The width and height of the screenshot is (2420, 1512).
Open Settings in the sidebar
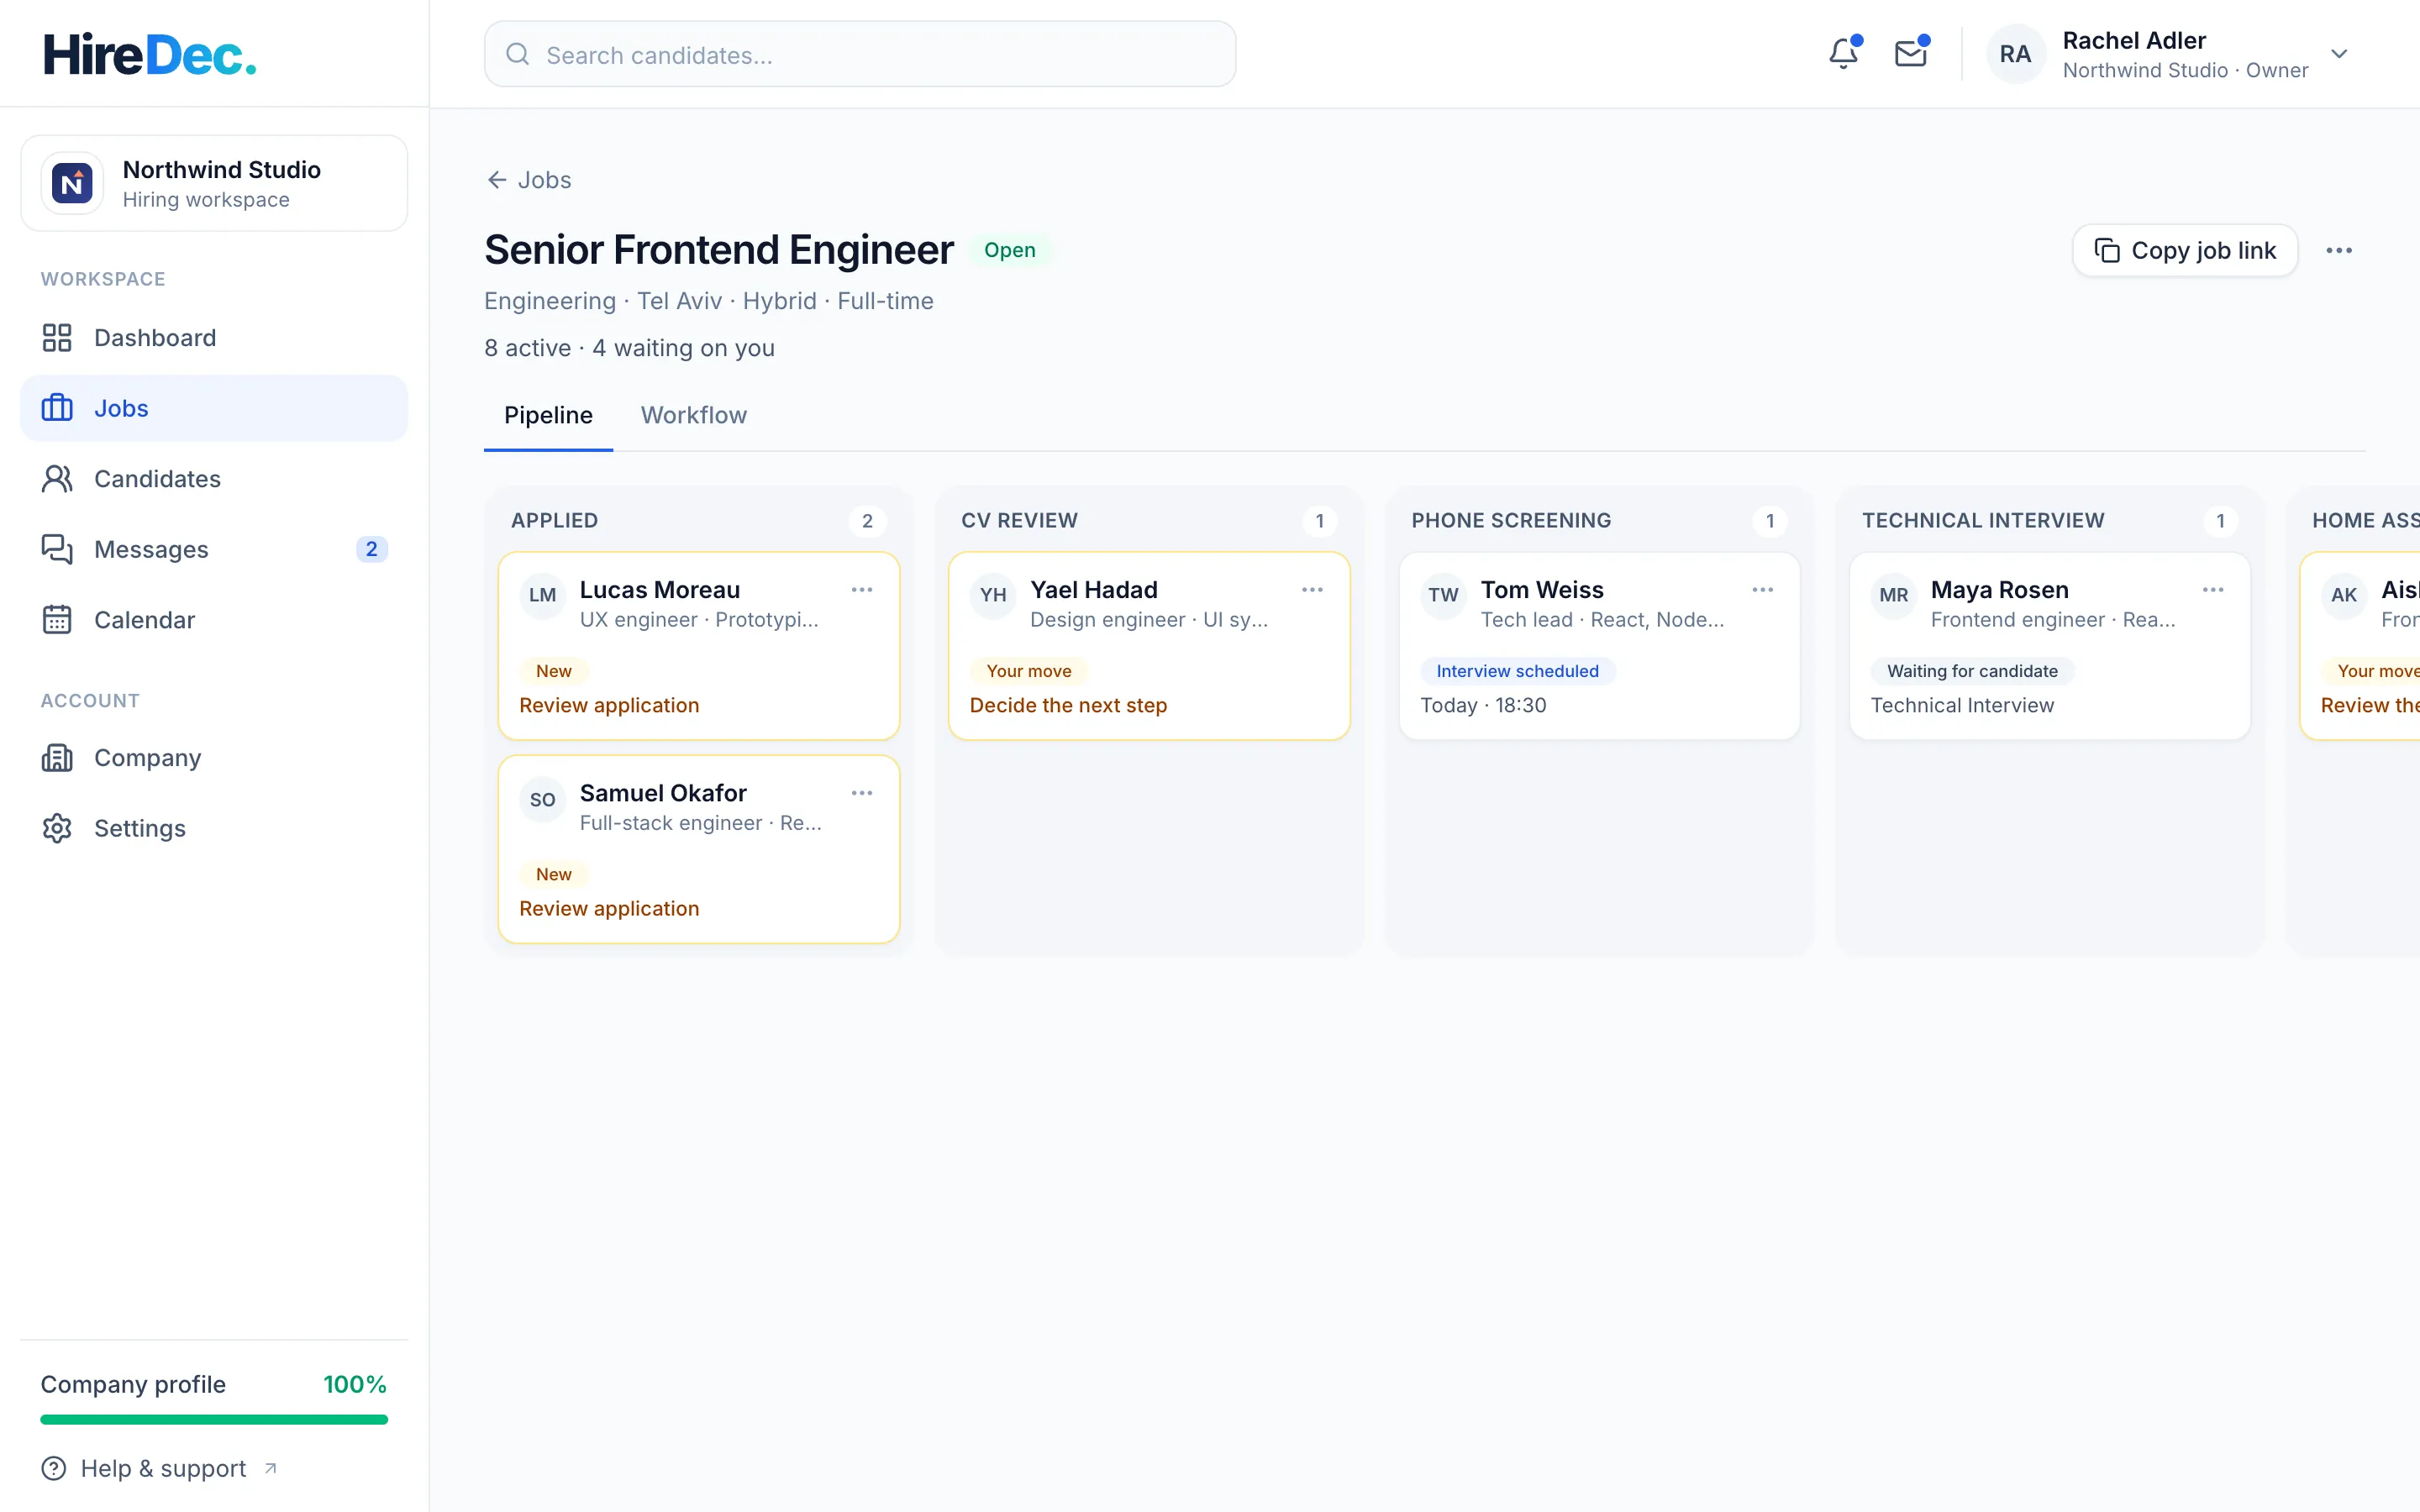(x=214, y=828)
